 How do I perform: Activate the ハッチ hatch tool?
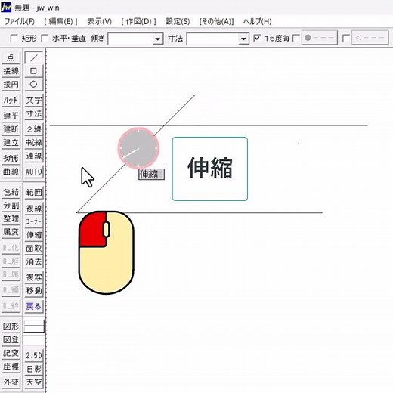[11, 101]
